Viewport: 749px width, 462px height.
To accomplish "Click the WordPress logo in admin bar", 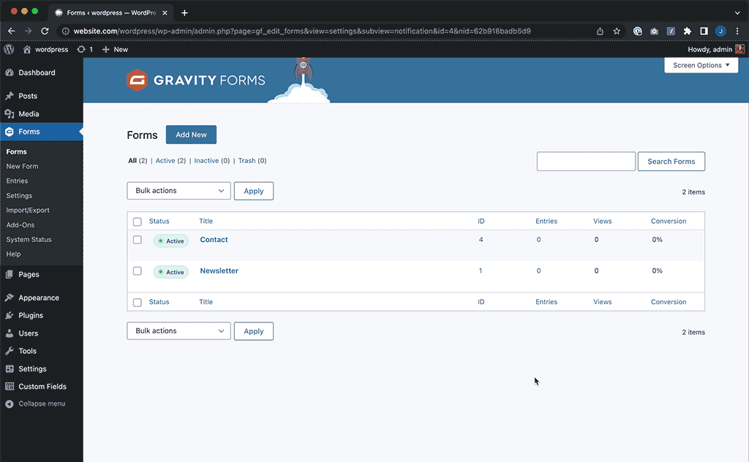I will point(9,49).
